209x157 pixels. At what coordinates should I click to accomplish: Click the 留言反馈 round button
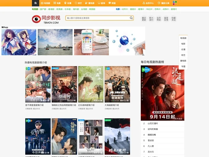pos(166,19)
